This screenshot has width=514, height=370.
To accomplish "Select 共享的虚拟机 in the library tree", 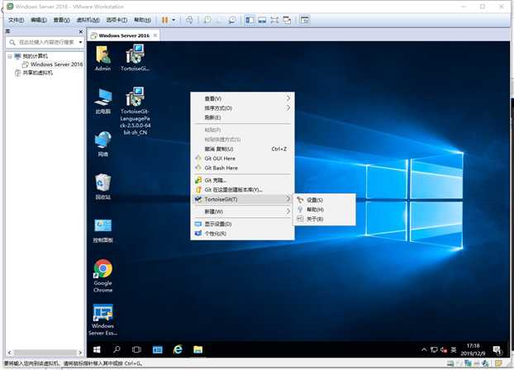I will point(34,73).
